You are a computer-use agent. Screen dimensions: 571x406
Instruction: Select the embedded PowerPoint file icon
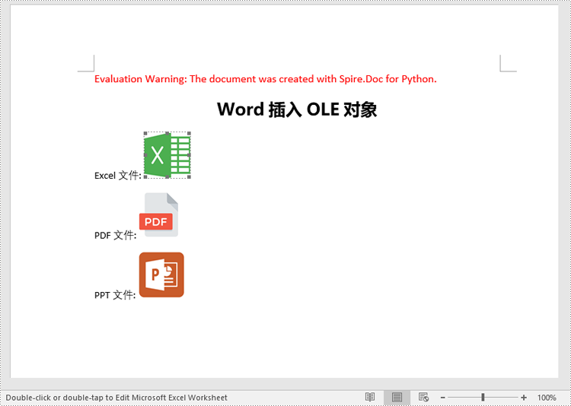coord(161,274)
